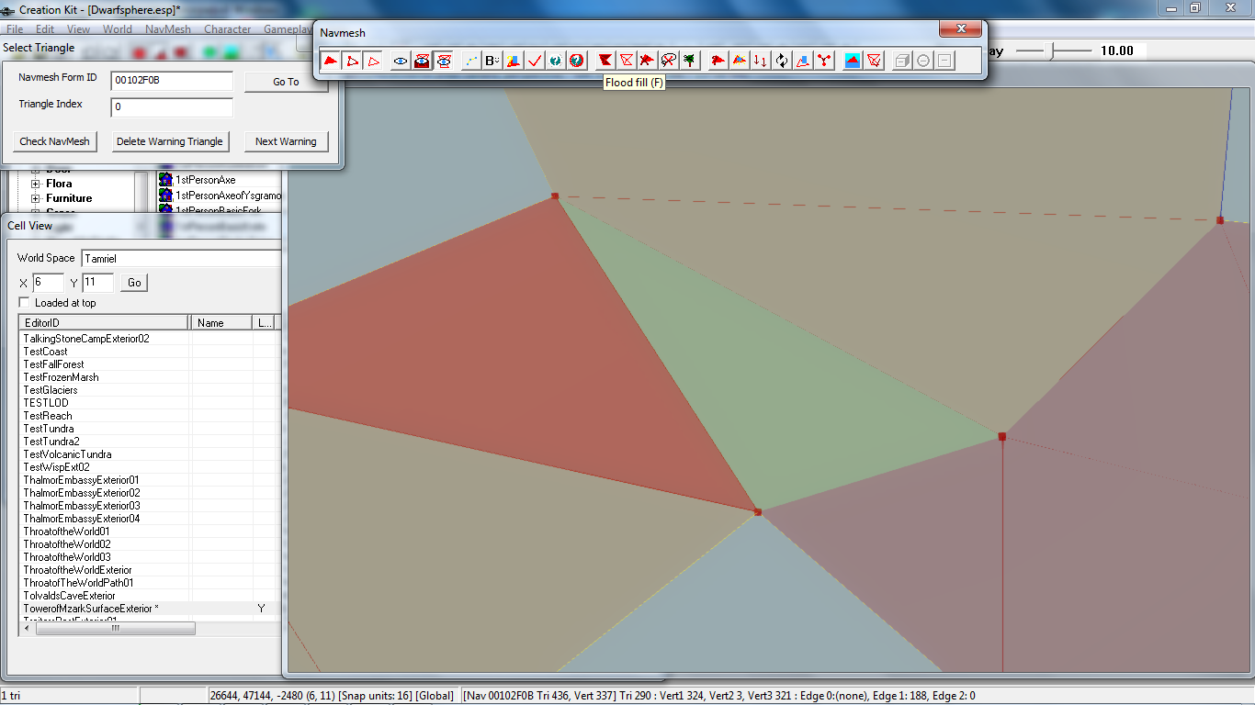Select the filled red triangle selection mode icon

click(x=331, y=61)
